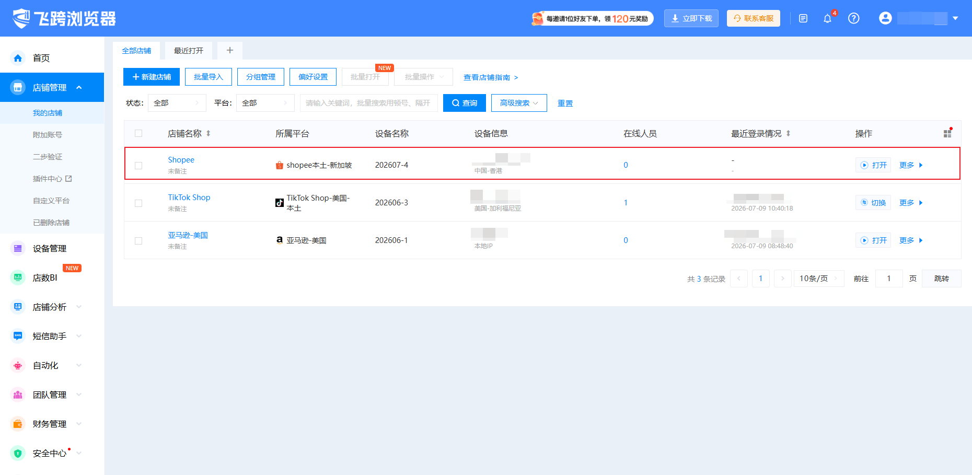Expand the 高级搜索 options

point(519,103)
